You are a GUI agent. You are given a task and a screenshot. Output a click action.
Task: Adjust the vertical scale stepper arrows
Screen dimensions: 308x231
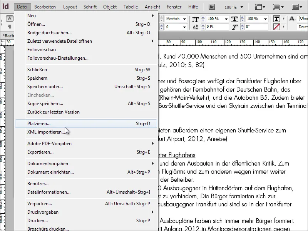coord(203,19)
